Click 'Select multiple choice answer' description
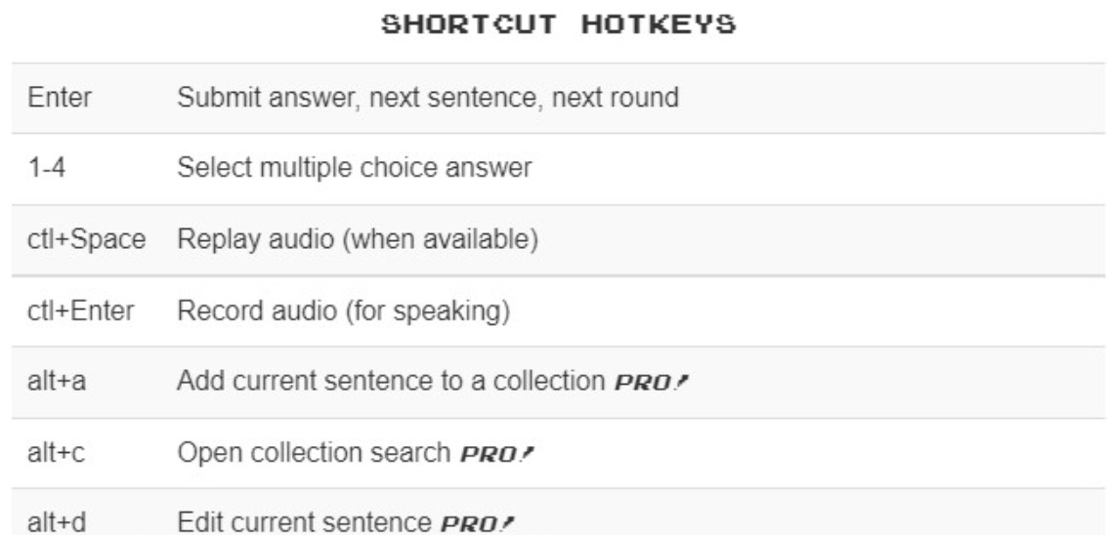Image resolution: width=1108 pixels, height=535 pixels. (x=354, y=169)
